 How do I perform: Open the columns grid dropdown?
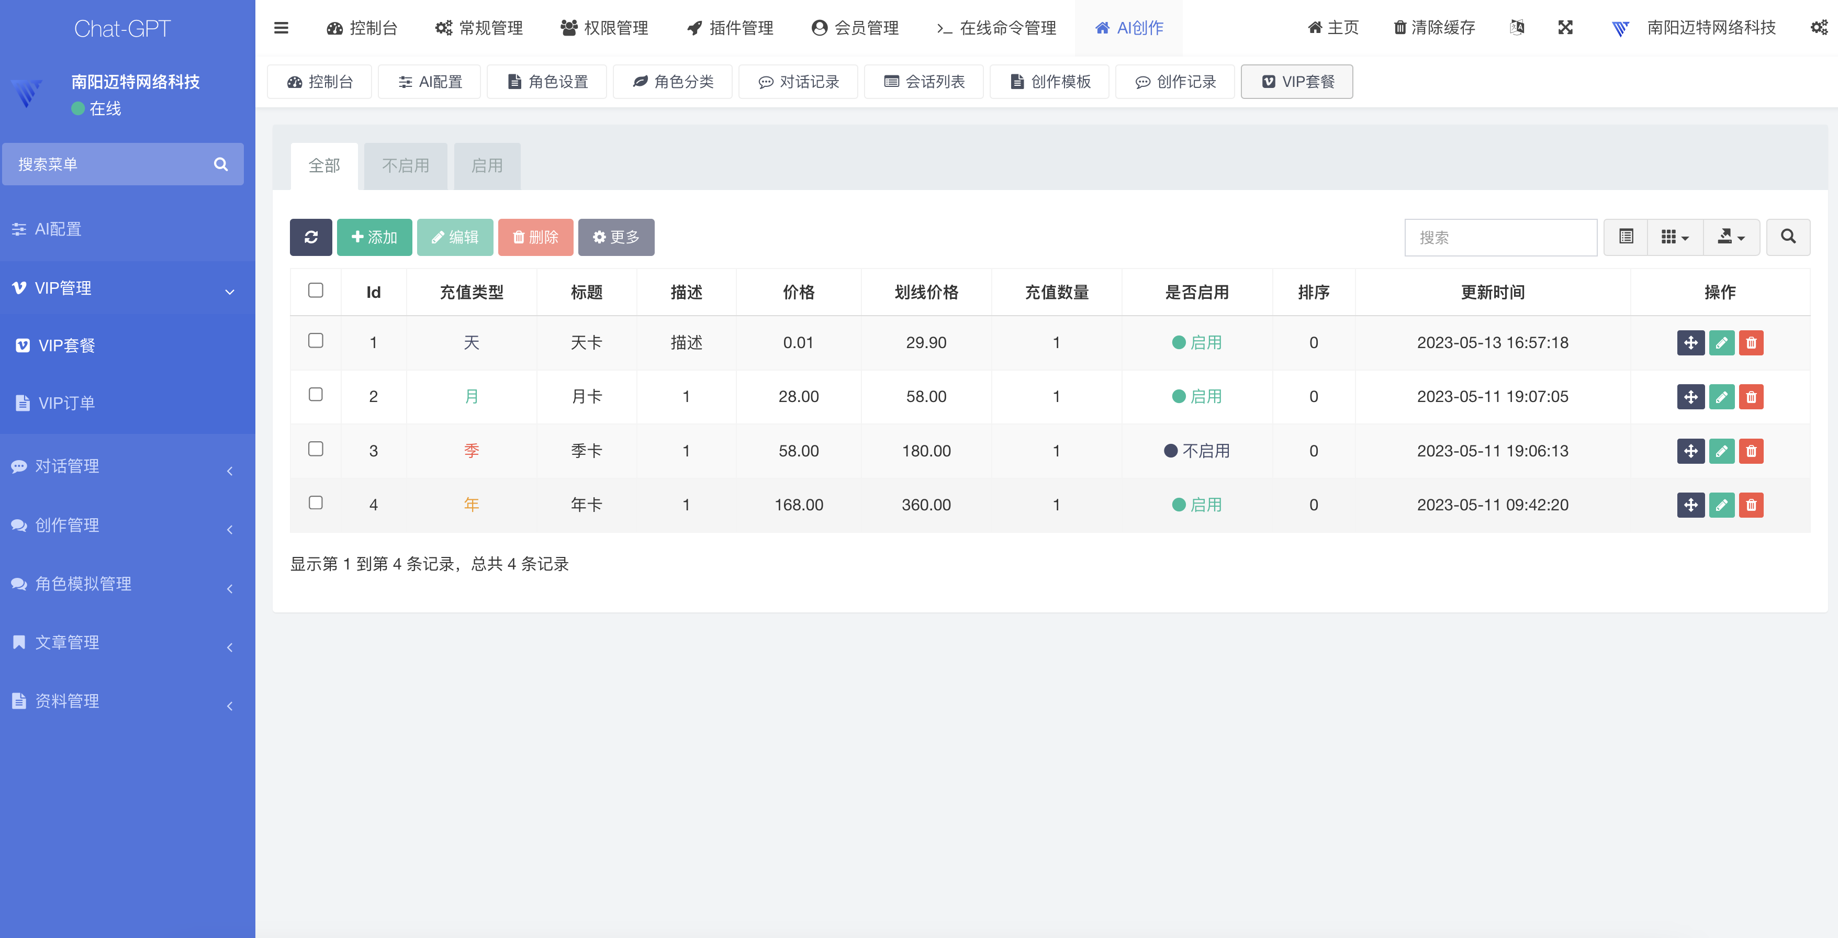1675,237
